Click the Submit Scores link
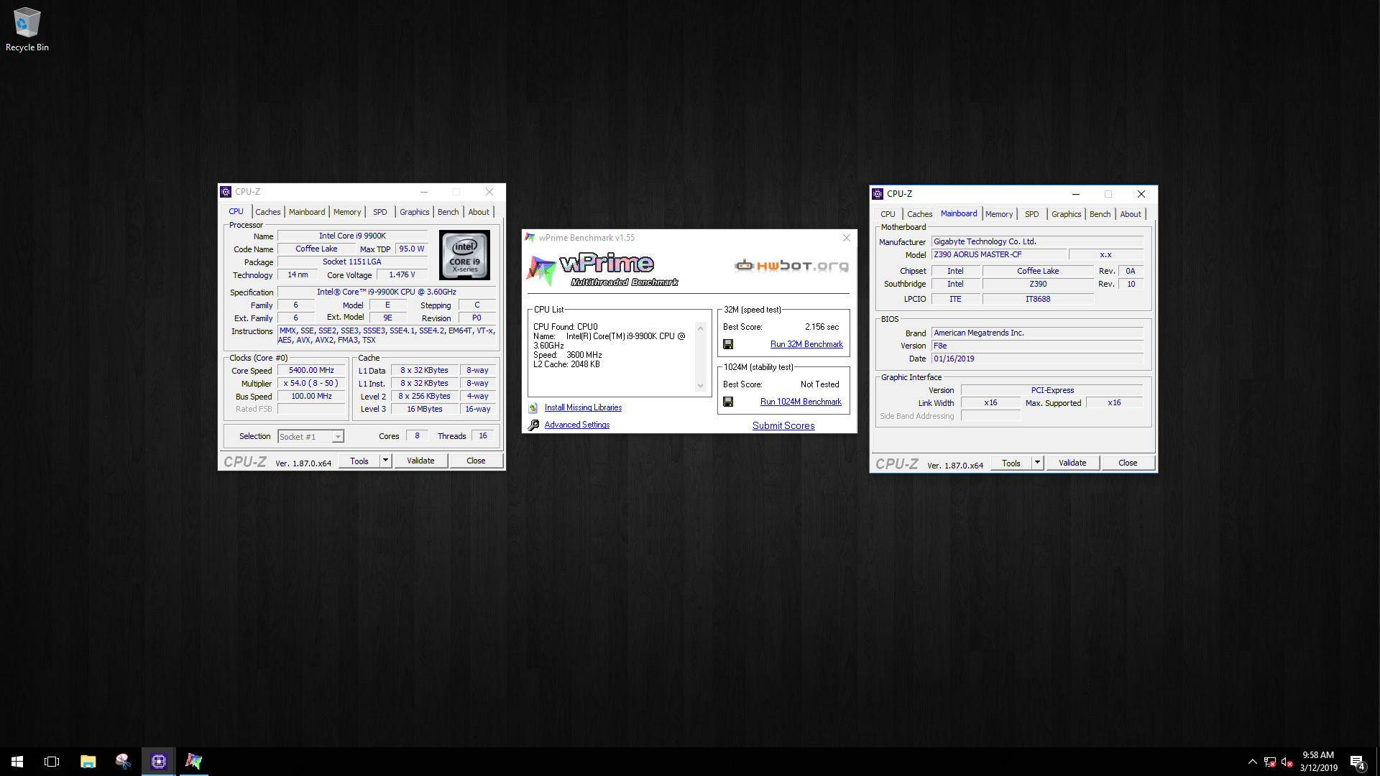The height and width of the screenshot is (776, 1380). (x=783, y=425)
